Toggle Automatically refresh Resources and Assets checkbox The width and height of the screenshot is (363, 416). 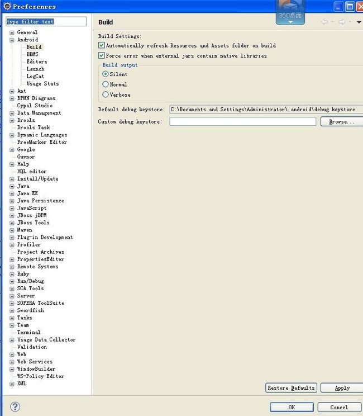[x=101, y=45]
